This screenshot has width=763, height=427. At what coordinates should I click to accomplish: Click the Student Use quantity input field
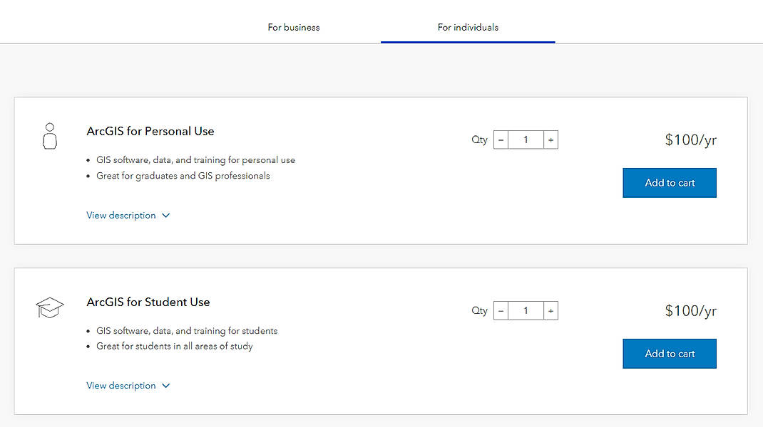[x=526, y=311]
